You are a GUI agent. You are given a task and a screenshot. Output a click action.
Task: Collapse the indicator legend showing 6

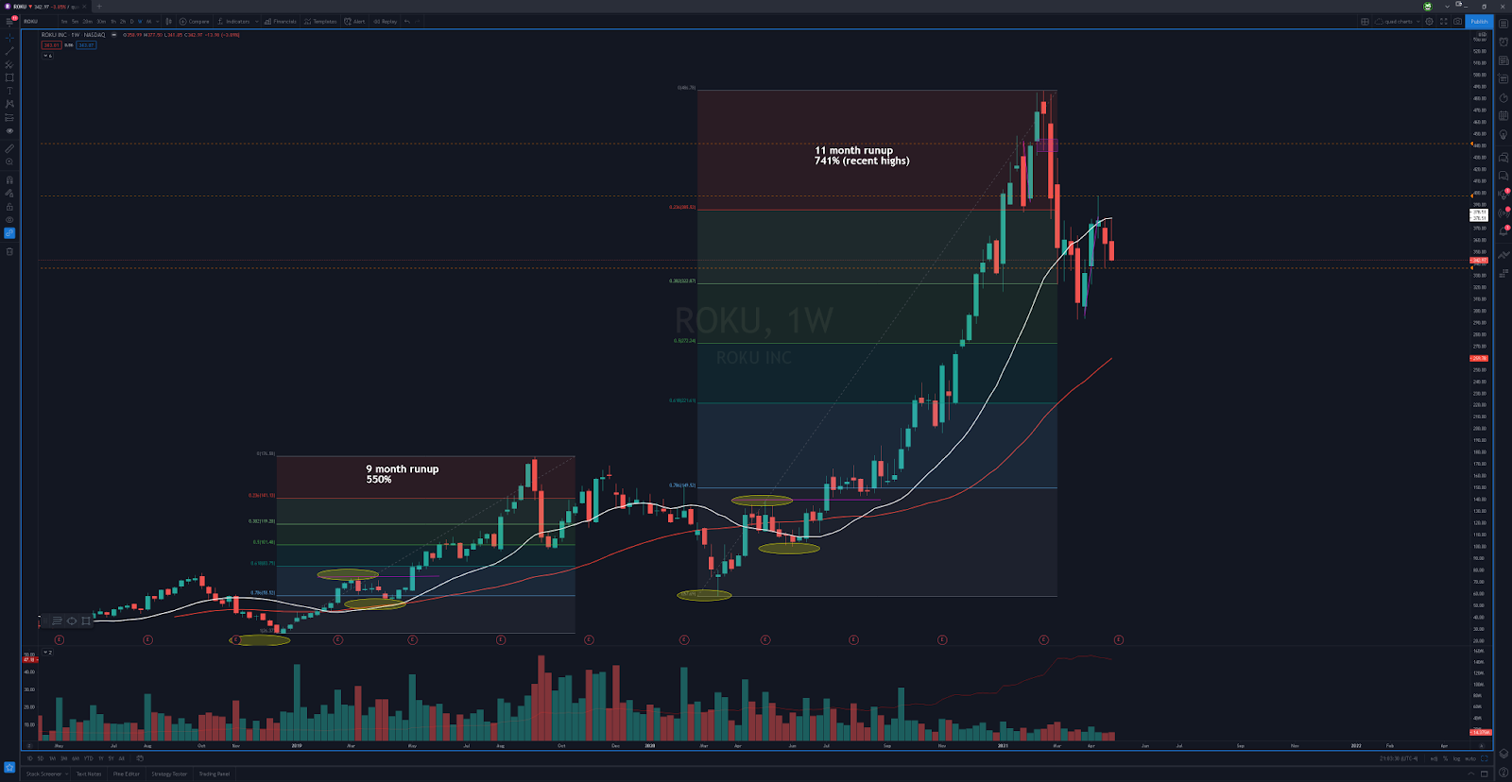click(47, 56)
